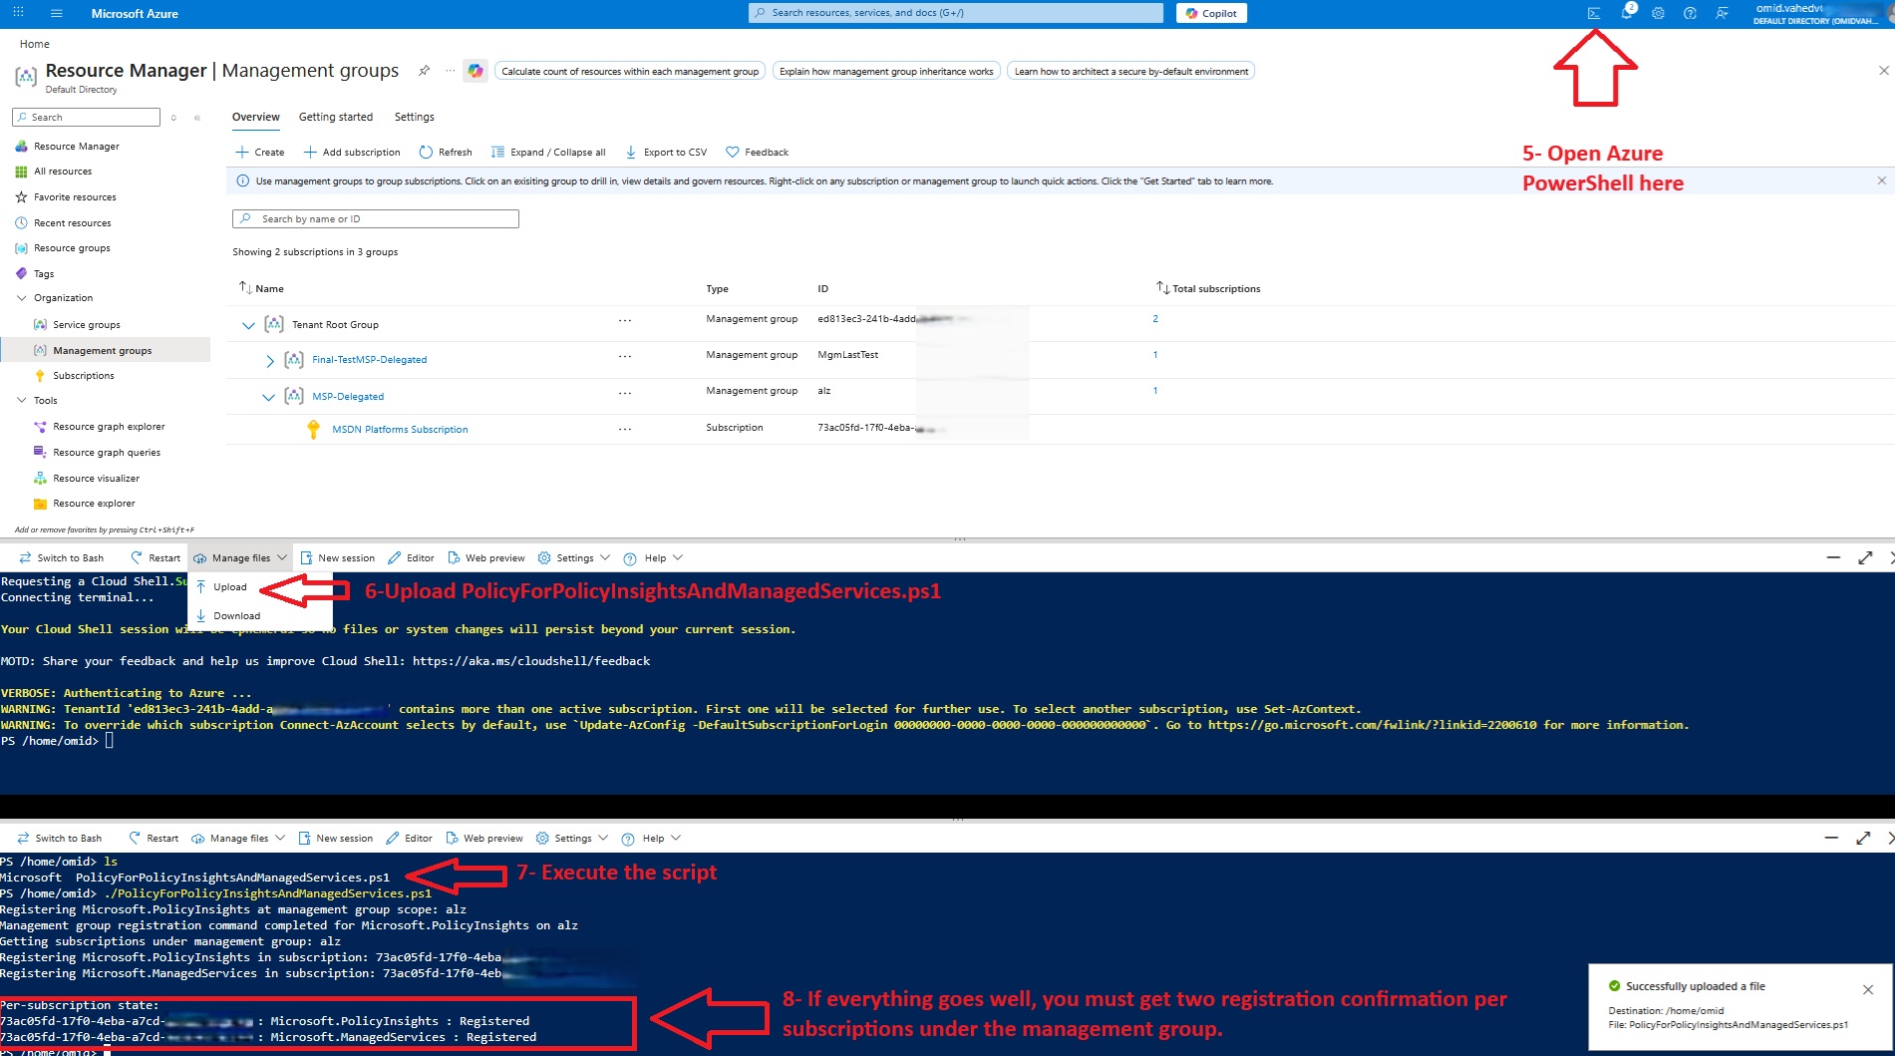Click the Add subscription button

click(351, 152)
